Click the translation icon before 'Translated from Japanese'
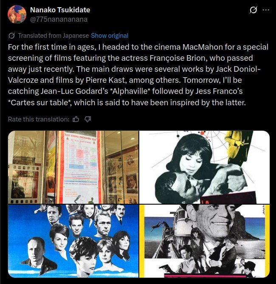 coord(11,36)
